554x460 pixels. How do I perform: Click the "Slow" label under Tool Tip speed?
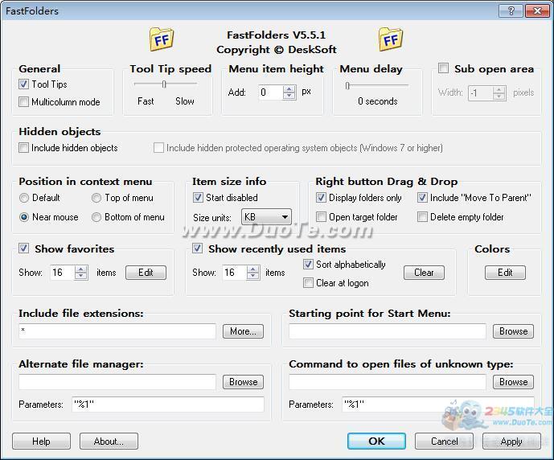pyautogui.click(x=185, y=101)
